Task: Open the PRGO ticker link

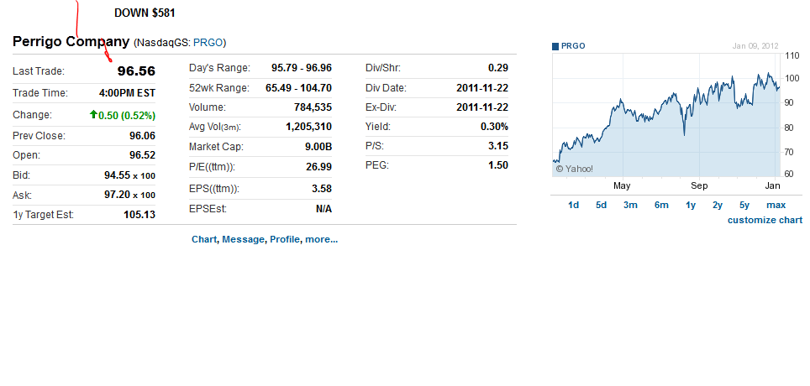Action: click(208, 43)
